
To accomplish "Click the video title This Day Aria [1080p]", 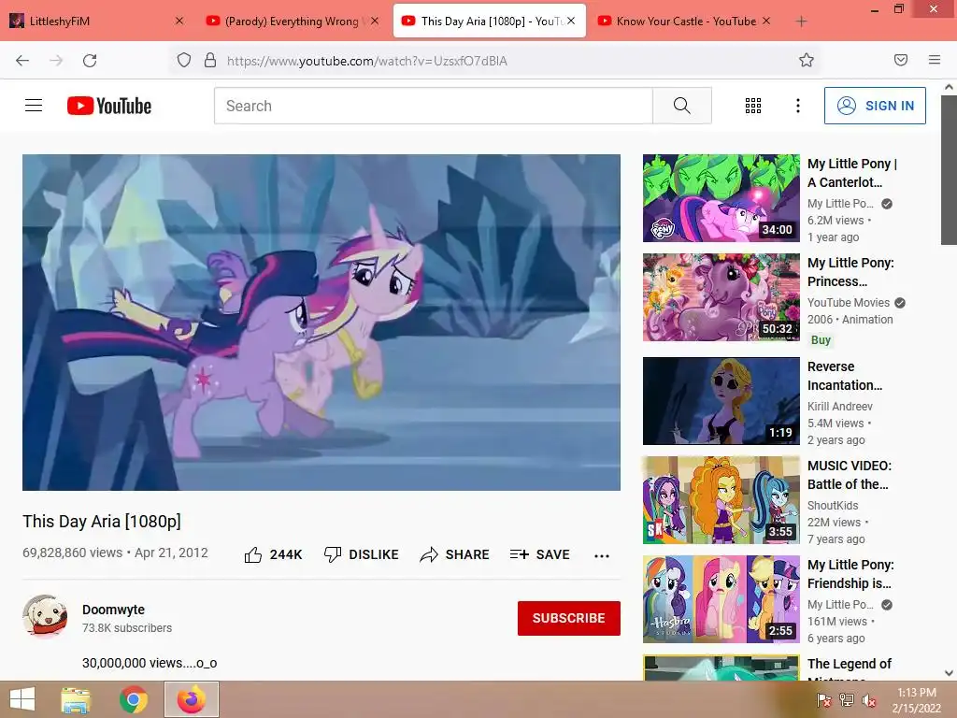I will point(102,521).
